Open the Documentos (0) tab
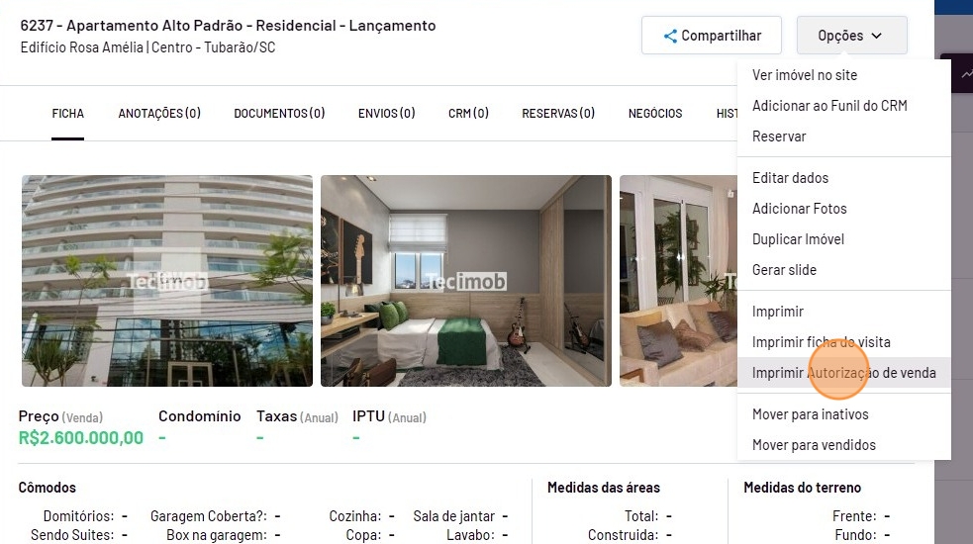This screenshot has width=973, height=544. (279, 114)
